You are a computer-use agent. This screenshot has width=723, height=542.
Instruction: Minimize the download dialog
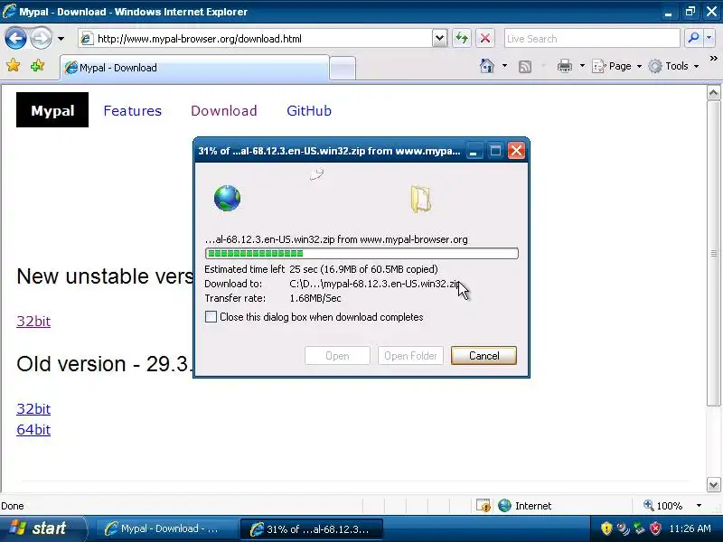pyautogui.click(x=473, y=151)
